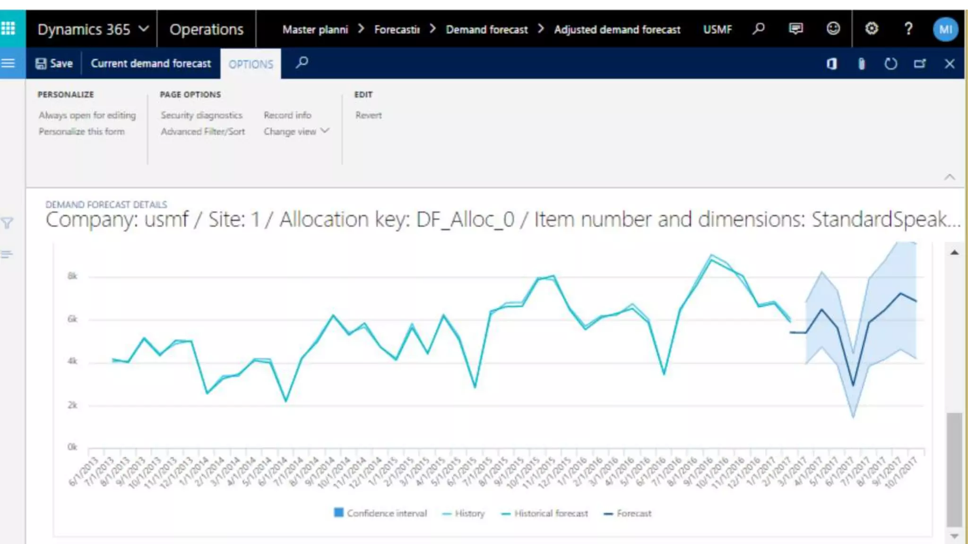This screenshot has width=968, height=544.
Task: Toggle Confidence interval legend series
Action: pyautogui.click(x=380, y=513)
